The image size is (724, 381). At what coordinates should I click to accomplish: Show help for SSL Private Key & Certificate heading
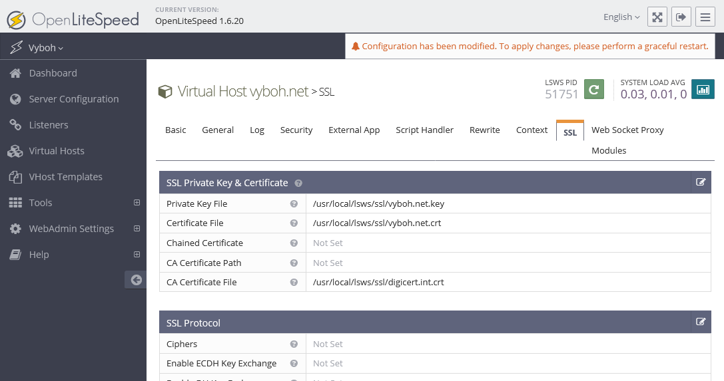298,184
